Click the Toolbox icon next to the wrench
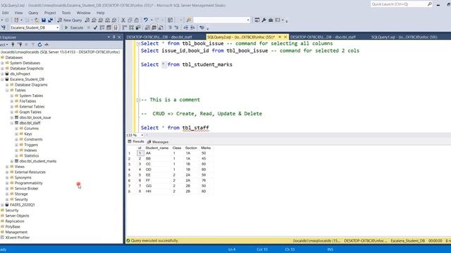This screenshot has width=451, height=253. [271, 20]
